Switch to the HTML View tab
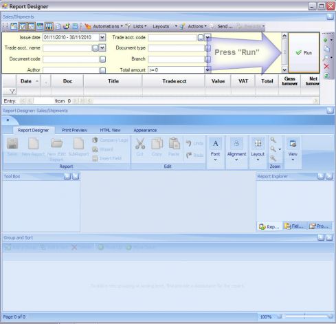Screen dimensions: 336x324 pos(110,130)
